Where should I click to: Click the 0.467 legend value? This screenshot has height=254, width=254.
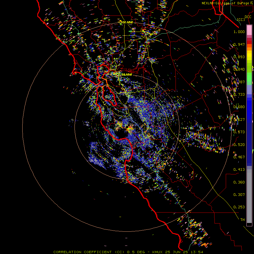[x=239, y=157]
